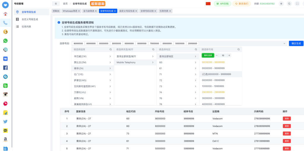Click the 2000000 selected segment tag
The height and width of the screenshot is (151, 304).
point(192,44)
